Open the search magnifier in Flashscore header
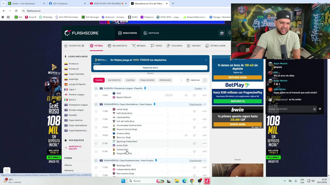This screenshot has width=330, height=185. click(229, 33)
